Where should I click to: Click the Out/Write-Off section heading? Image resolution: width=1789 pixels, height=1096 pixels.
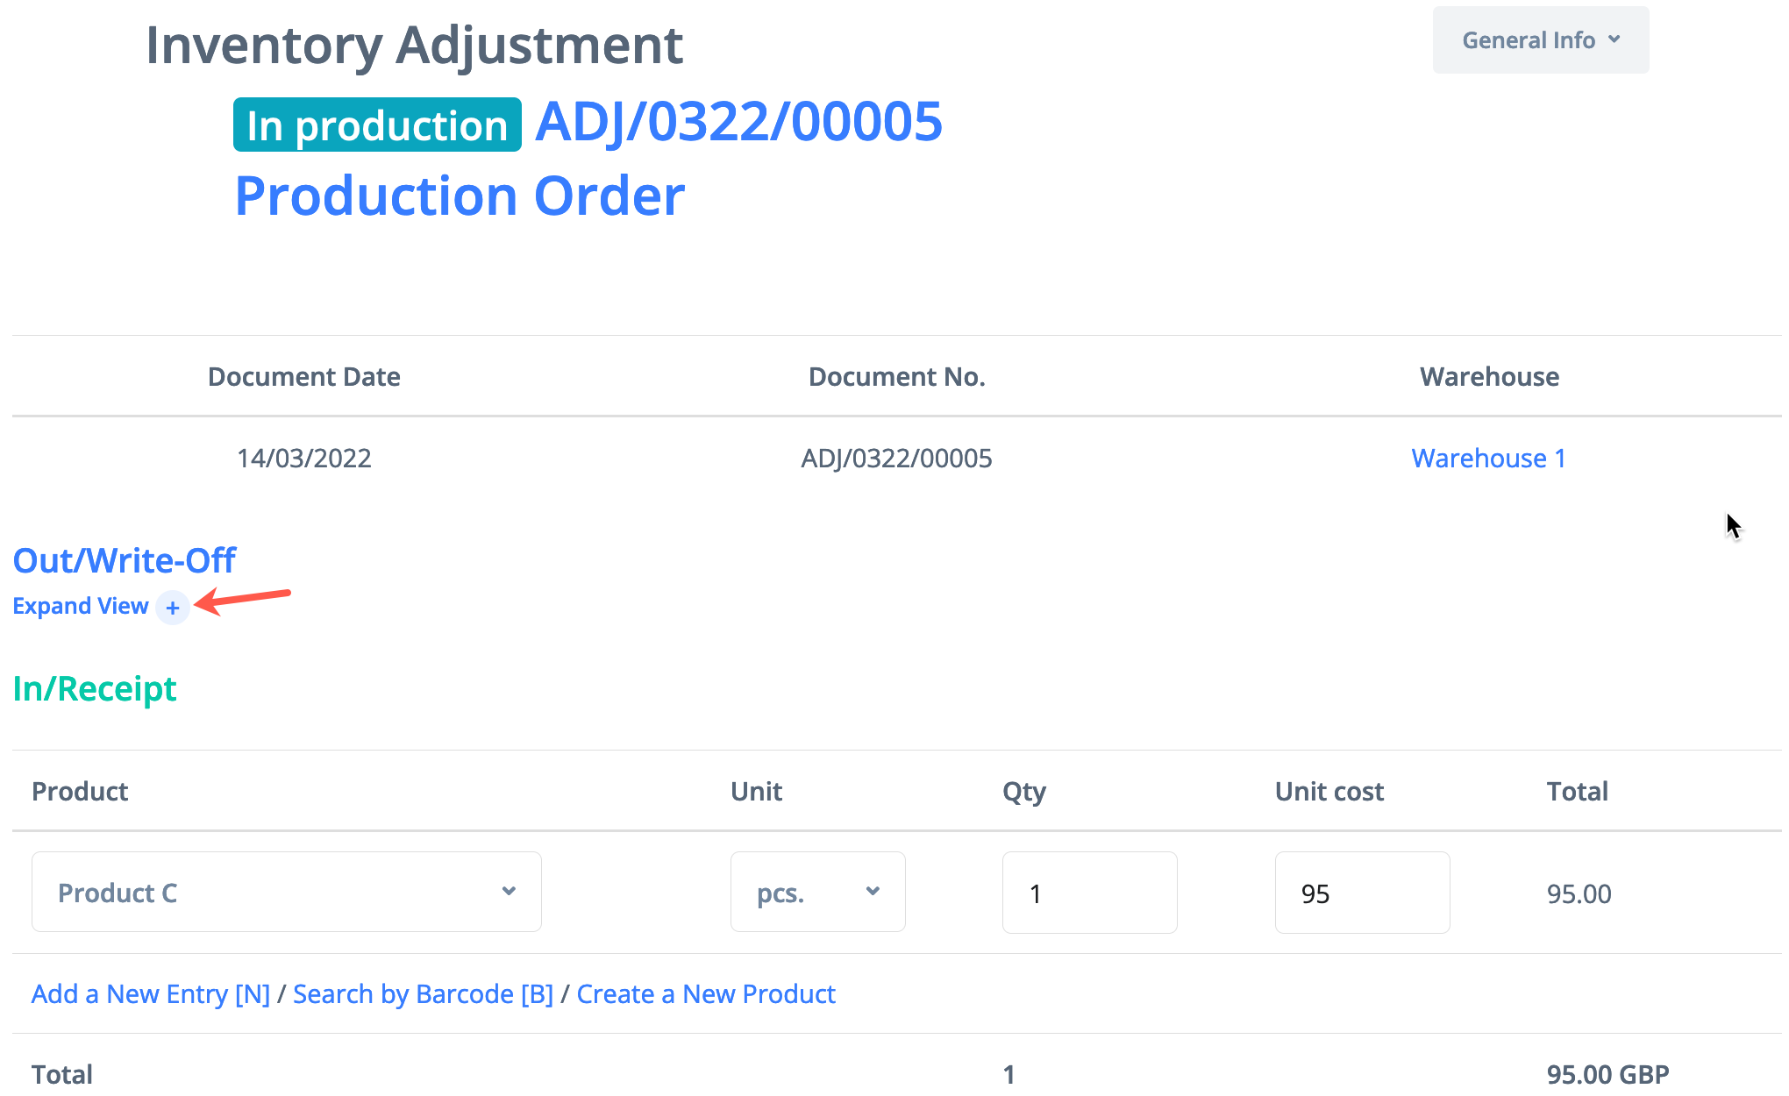(125, 560)
